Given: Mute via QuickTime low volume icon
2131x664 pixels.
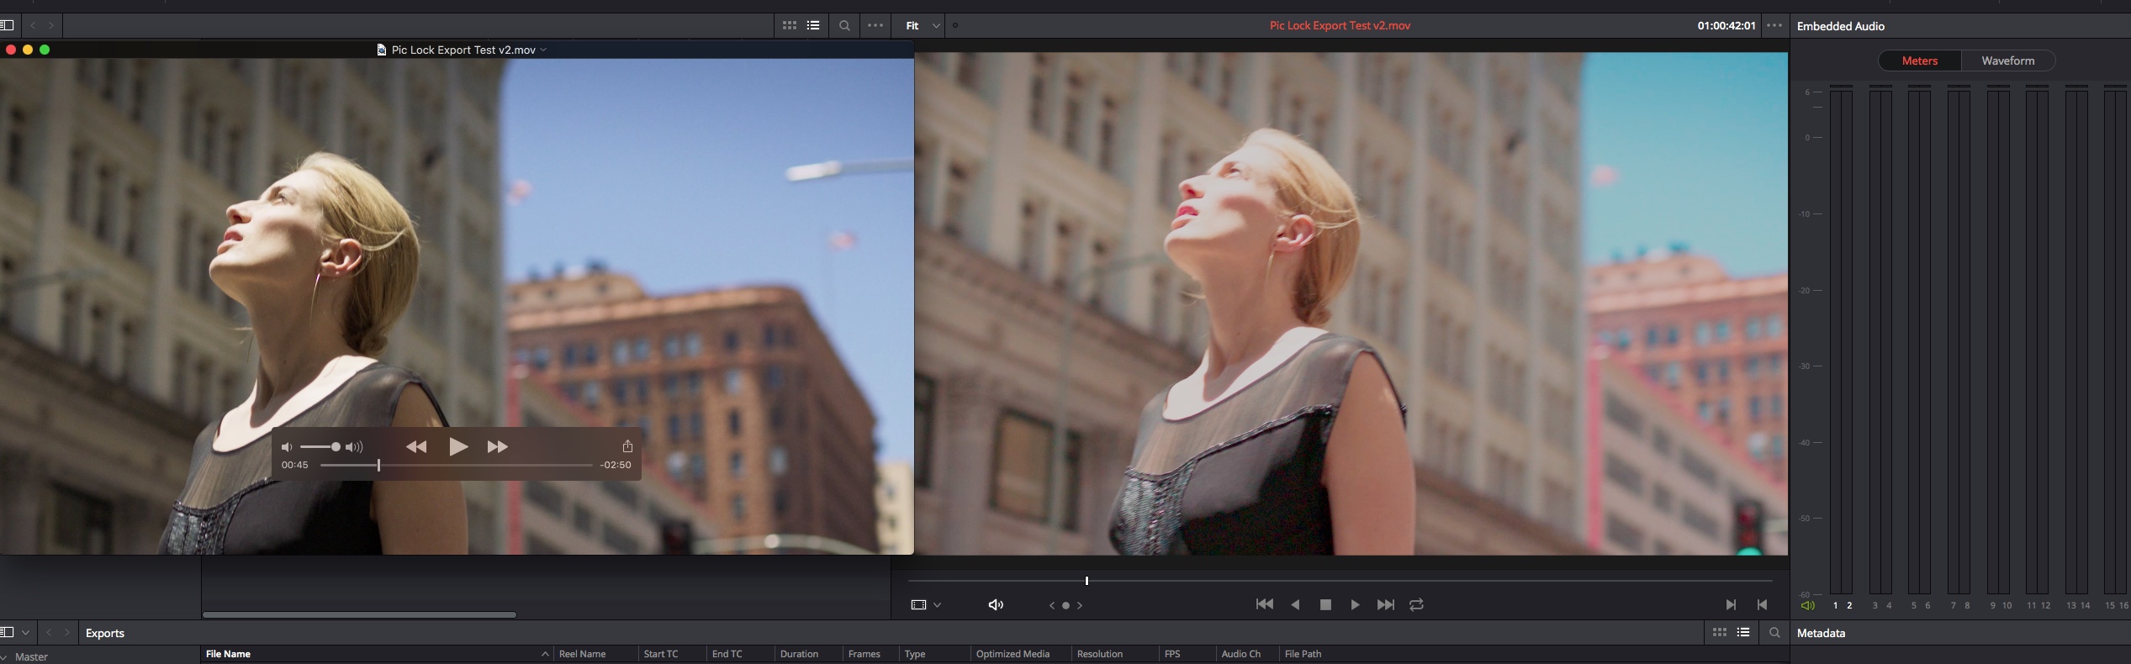Looking at the screenshot, I should tap(287, 447).
